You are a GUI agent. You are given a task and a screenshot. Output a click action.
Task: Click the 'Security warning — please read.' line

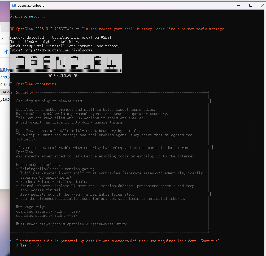pos(50,101)
